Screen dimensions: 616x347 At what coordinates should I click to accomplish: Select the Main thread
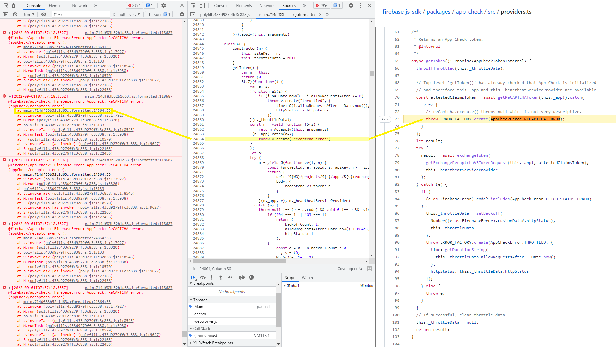pos(232,307)
